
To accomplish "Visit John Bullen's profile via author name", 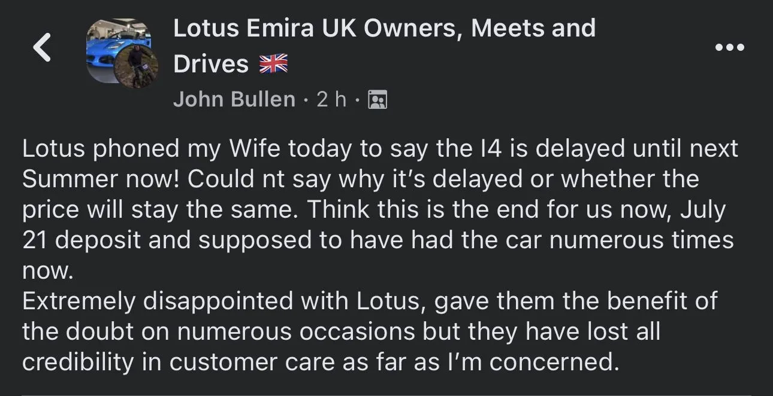I will (234, 99).
